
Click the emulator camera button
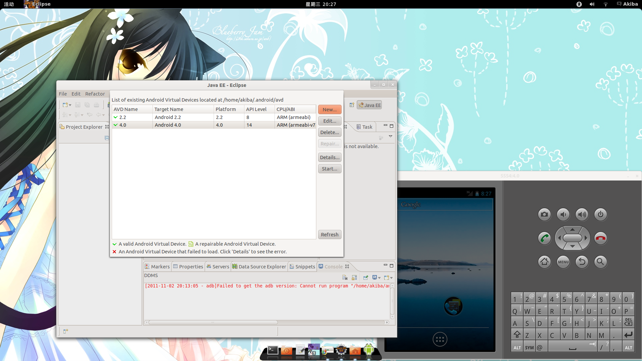coord(544,215)
